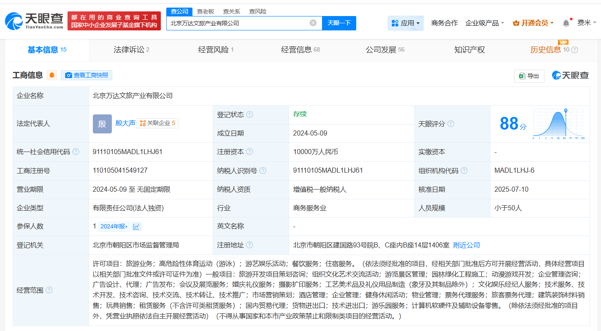Click the help icon beside 历史信息 tab
Image resolution: width=601 pixels, height=331 pixels.
574,50
